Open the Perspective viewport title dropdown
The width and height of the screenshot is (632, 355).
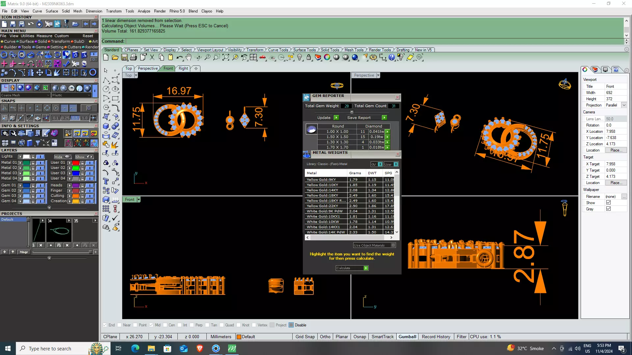pos(378,75)
